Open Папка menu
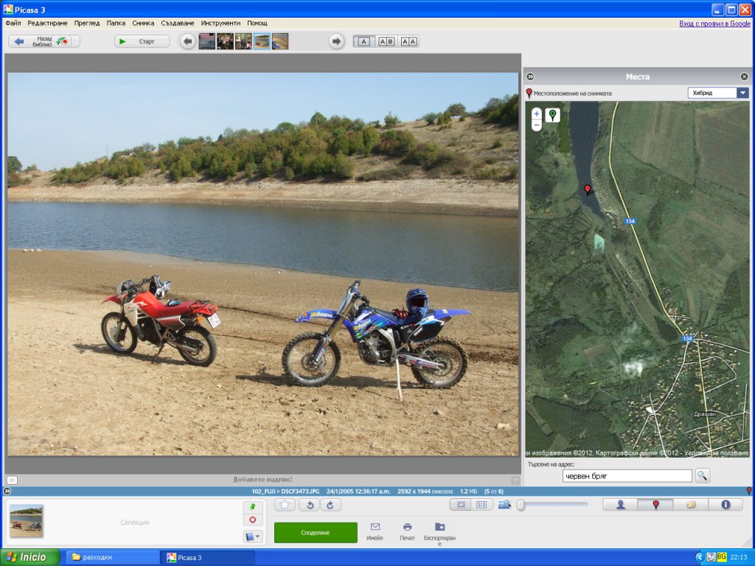 116,23
